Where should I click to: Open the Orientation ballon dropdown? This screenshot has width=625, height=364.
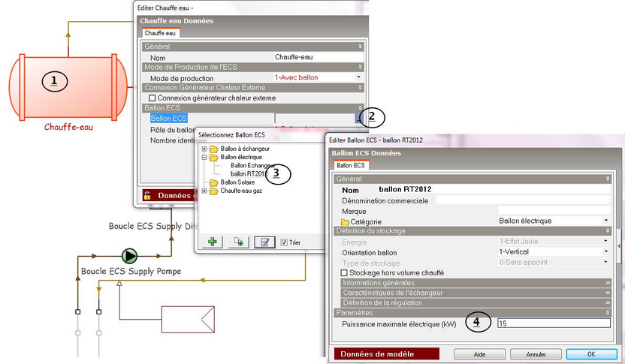pos(605,252)
